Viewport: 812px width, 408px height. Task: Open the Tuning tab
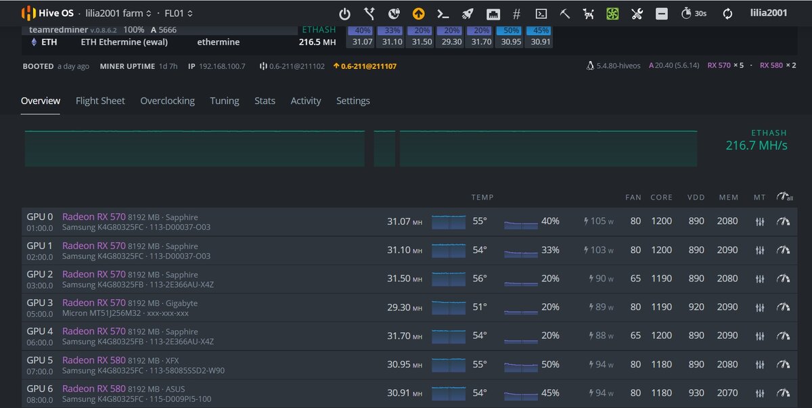(225, 101)
